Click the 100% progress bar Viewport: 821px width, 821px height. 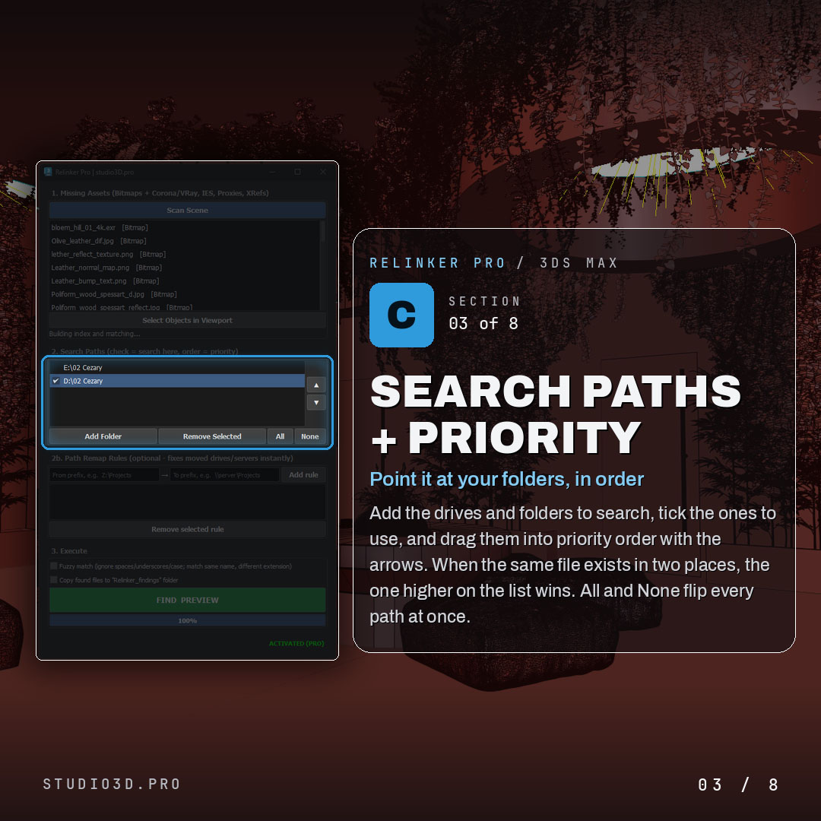point(188,621)
